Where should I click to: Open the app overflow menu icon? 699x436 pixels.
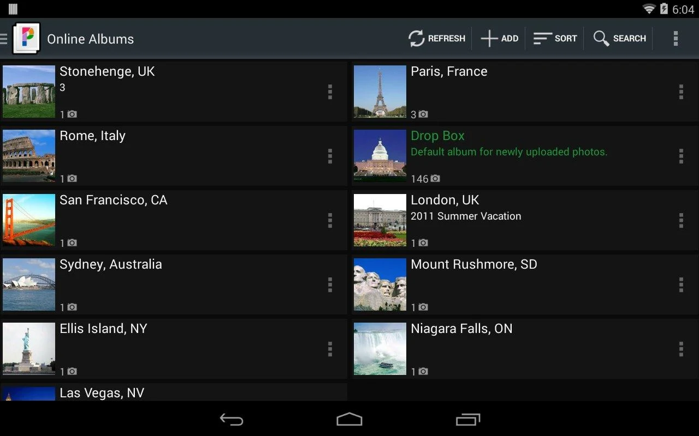(x=676, y=38)
